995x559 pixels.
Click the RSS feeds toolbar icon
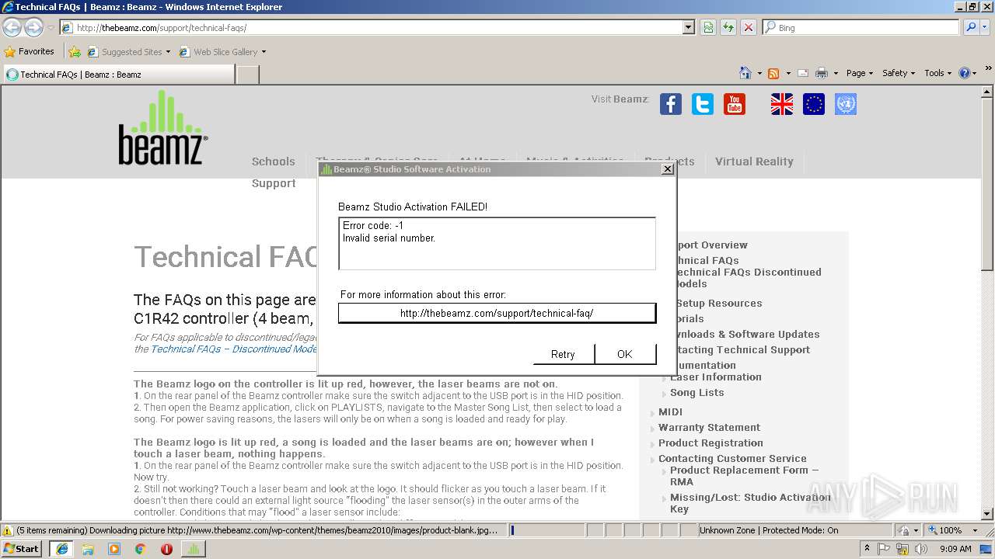pyautogui.click(x=773, y=73)
